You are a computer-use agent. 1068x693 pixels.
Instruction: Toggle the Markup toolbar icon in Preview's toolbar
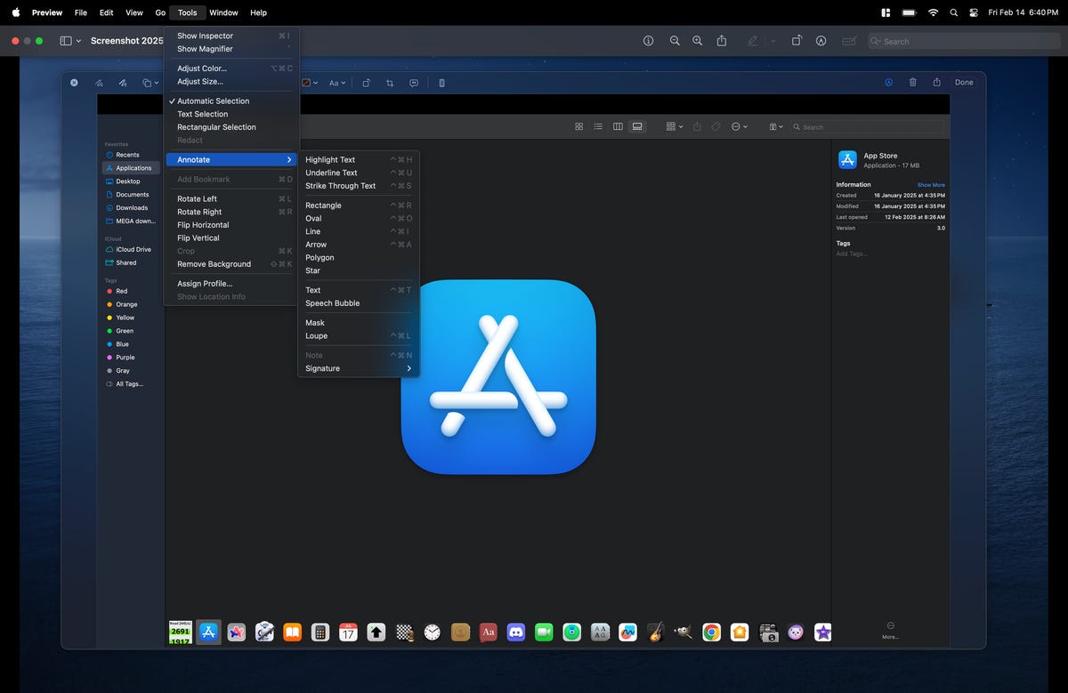(821, 41)
